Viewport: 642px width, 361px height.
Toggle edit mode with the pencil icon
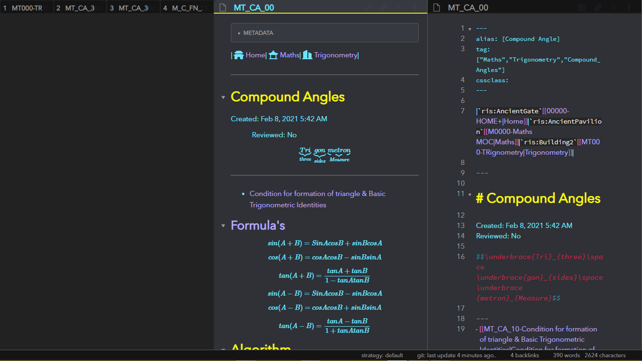[x=368, y=8]
